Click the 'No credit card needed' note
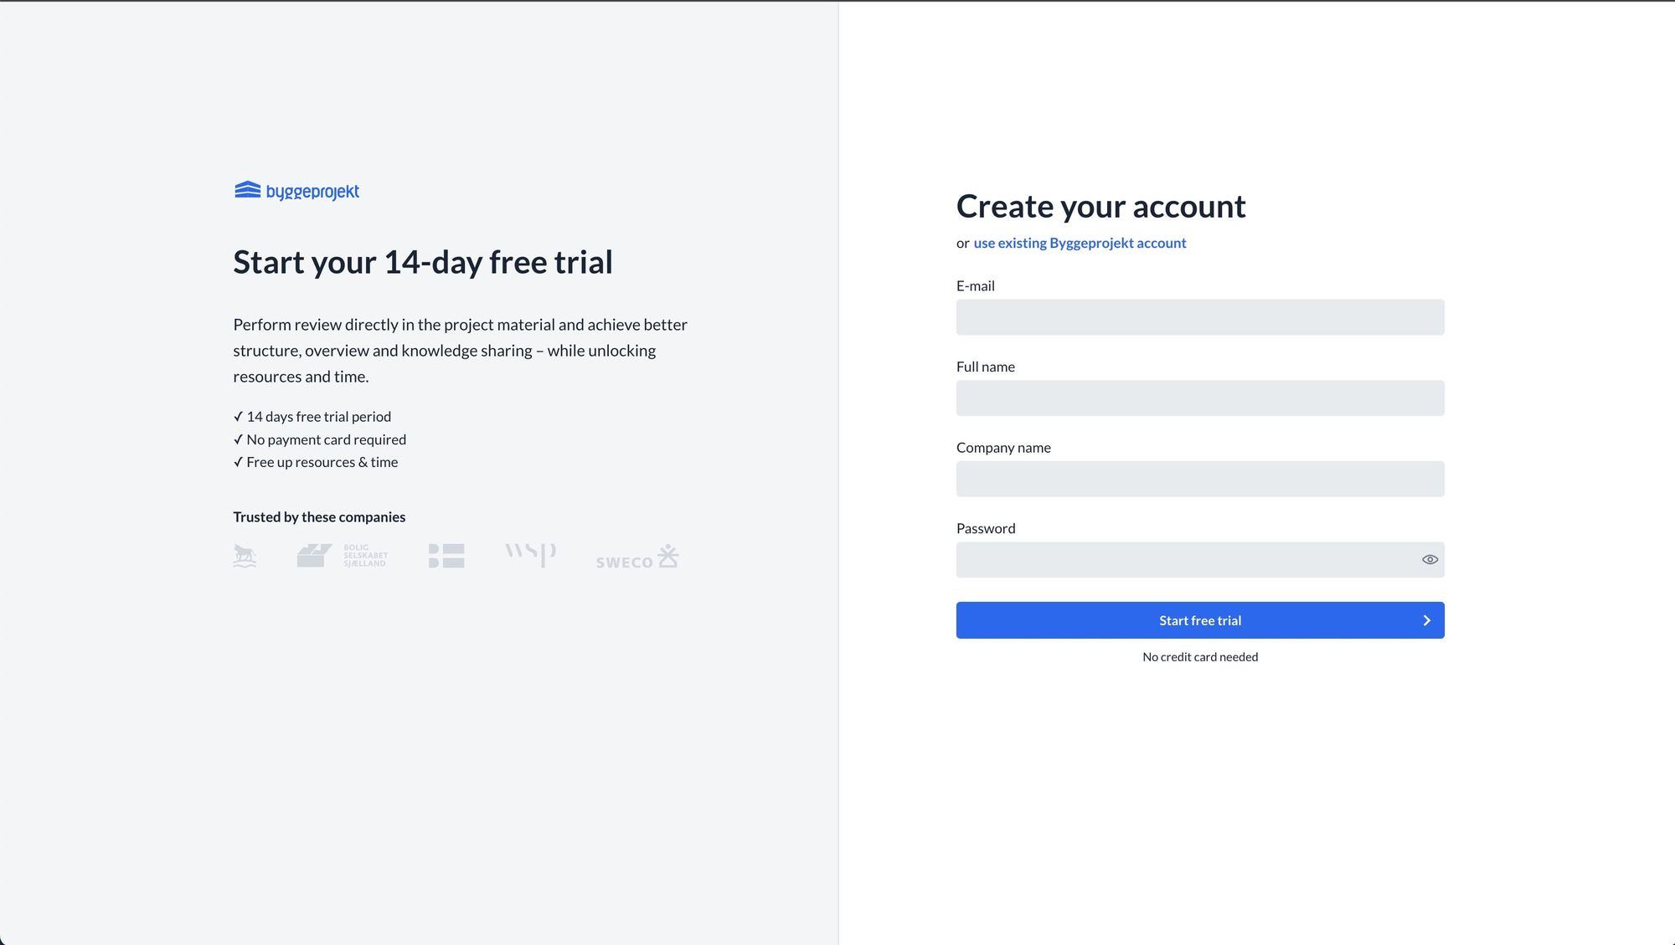The height and width of the screenshot is (945, 1675). (x=1199, y=657)
